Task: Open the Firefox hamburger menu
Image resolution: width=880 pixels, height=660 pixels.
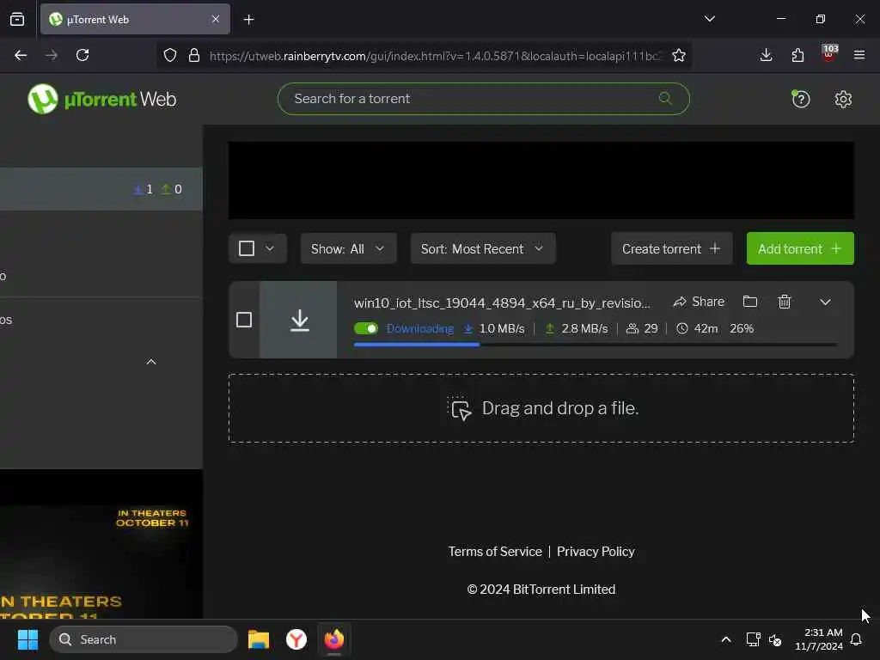Action: pos(859,55)
